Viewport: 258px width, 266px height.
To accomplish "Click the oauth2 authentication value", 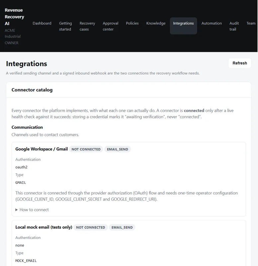I will [x=21, y=167].
